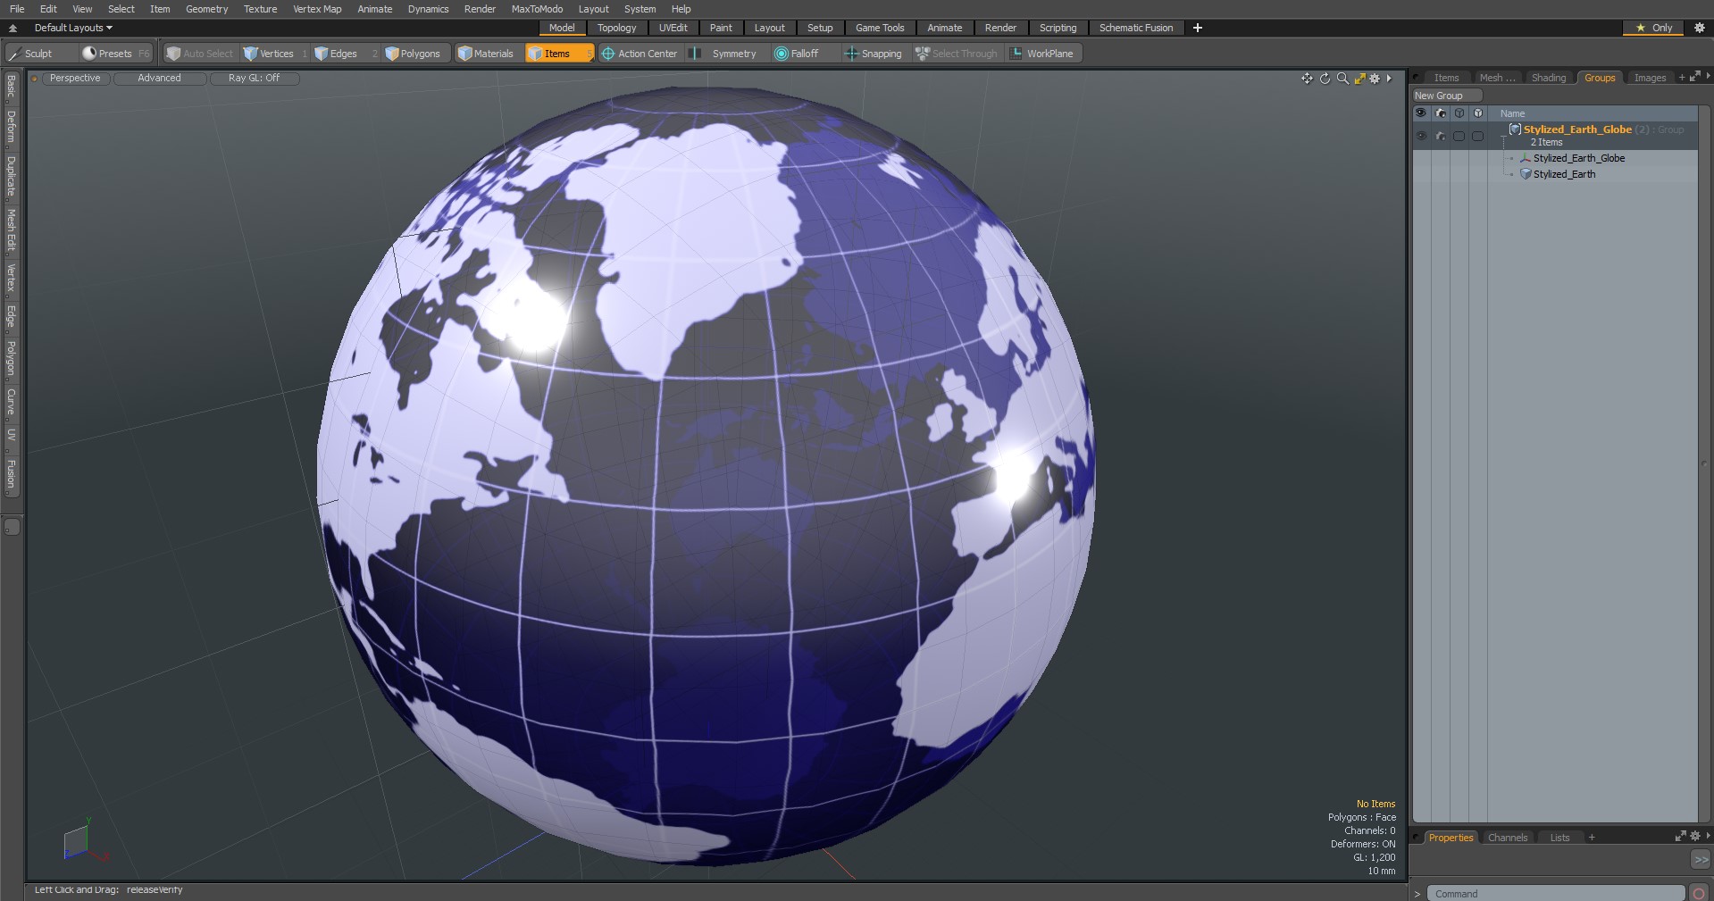Open the Lists tab

pos(1559,838)
